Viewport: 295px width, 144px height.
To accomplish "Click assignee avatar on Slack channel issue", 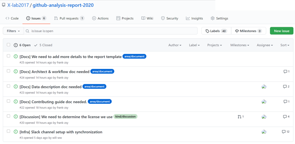I will coord(264,132).
